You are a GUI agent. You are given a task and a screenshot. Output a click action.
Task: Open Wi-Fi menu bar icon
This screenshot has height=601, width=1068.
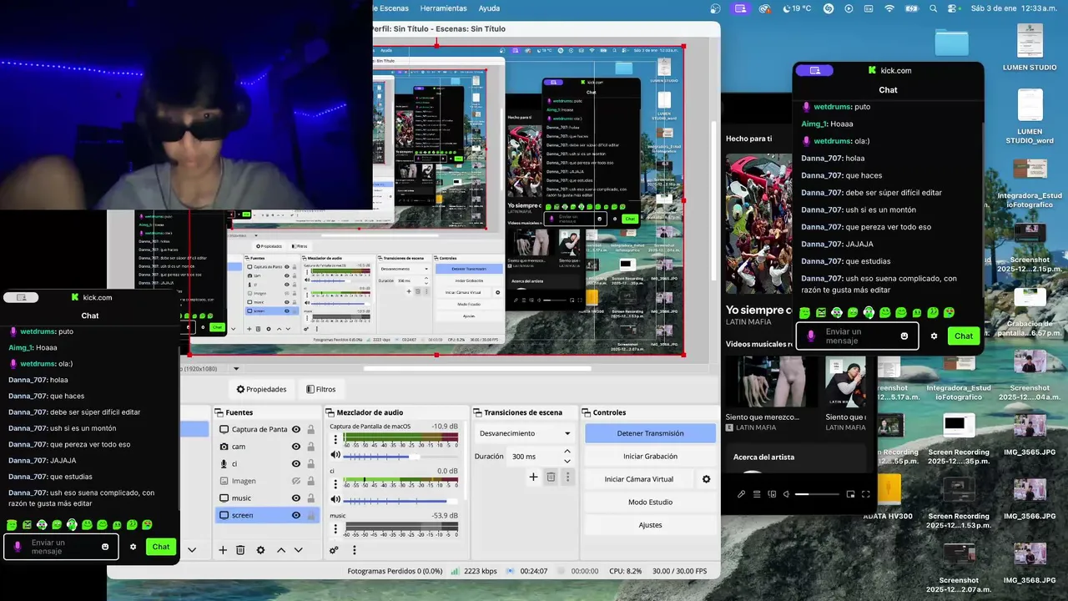pos(889,8)
